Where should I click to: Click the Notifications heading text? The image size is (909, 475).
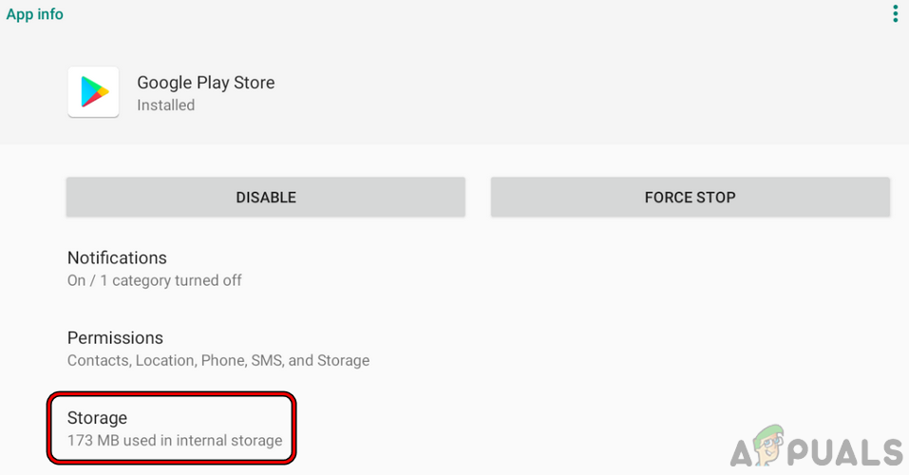[117, 257]
